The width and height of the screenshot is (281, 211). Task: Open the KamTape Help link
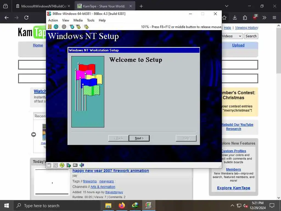click(227, 28)
